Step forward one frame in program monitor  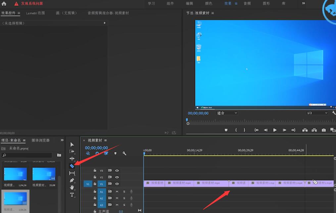point(284,130)
